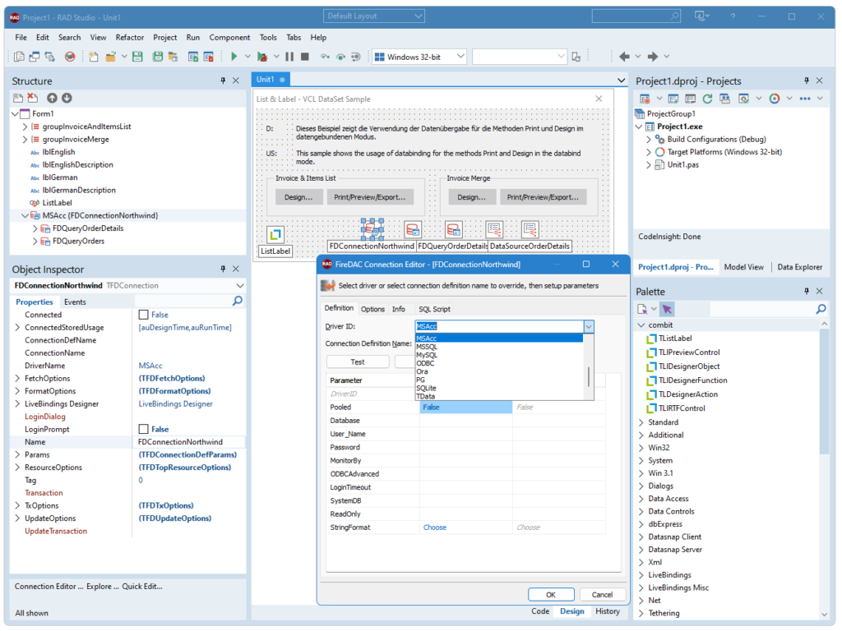Open the Tools menu
This screenshot has height=631, width=842.
[268, 38]
